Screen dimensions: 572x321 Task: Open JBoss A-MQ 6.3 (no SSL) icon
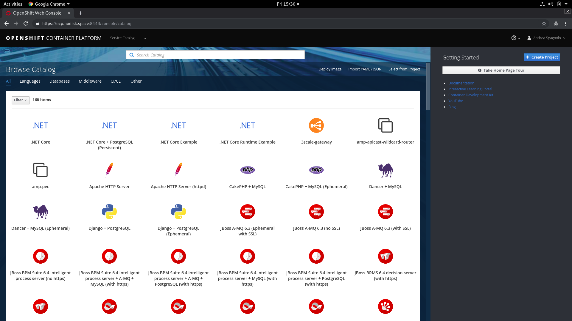point(316,212)
